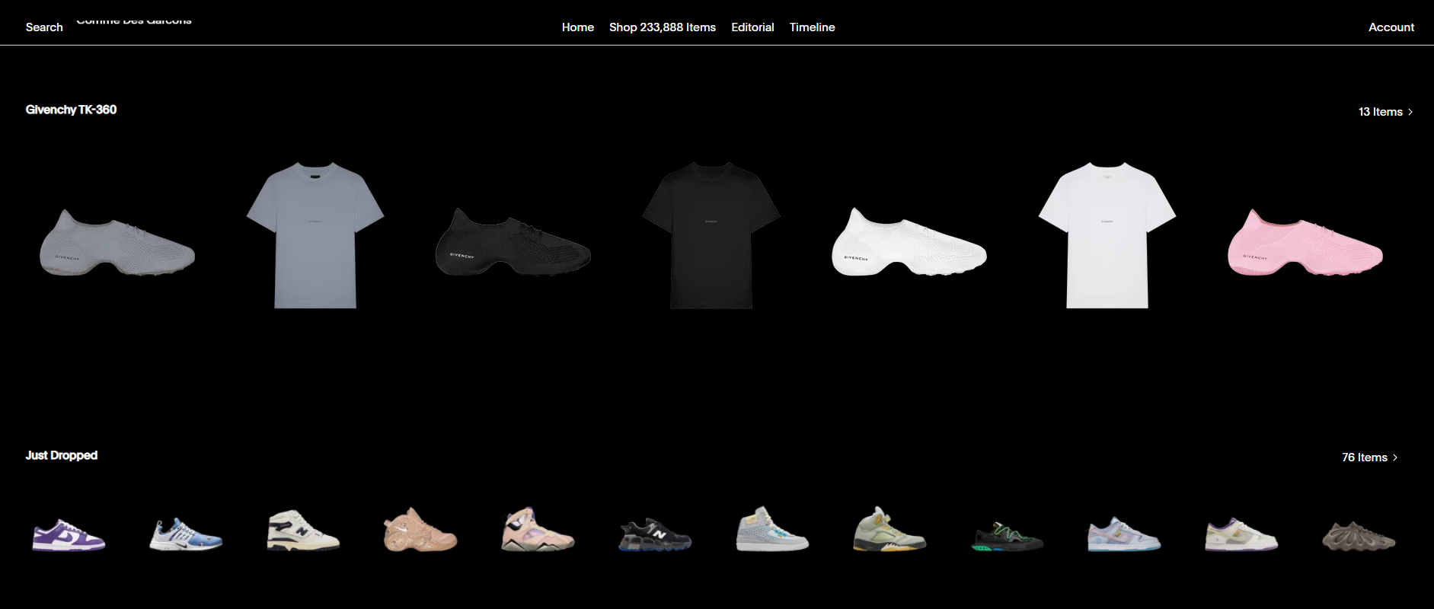View all 76 Items in Just Dropped
This screenshot has width=1434, height=609.
click(1370, 458)
